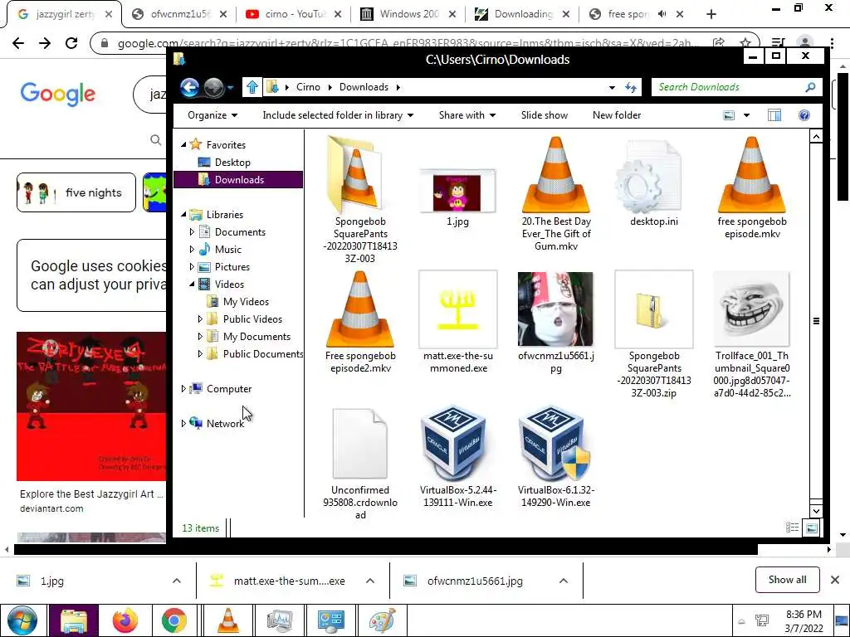Viewport: 850px width, 637px height.
Task: Select VirtualBox-6.1.32-149290-Win.exe installer
Action: point(555,457)
